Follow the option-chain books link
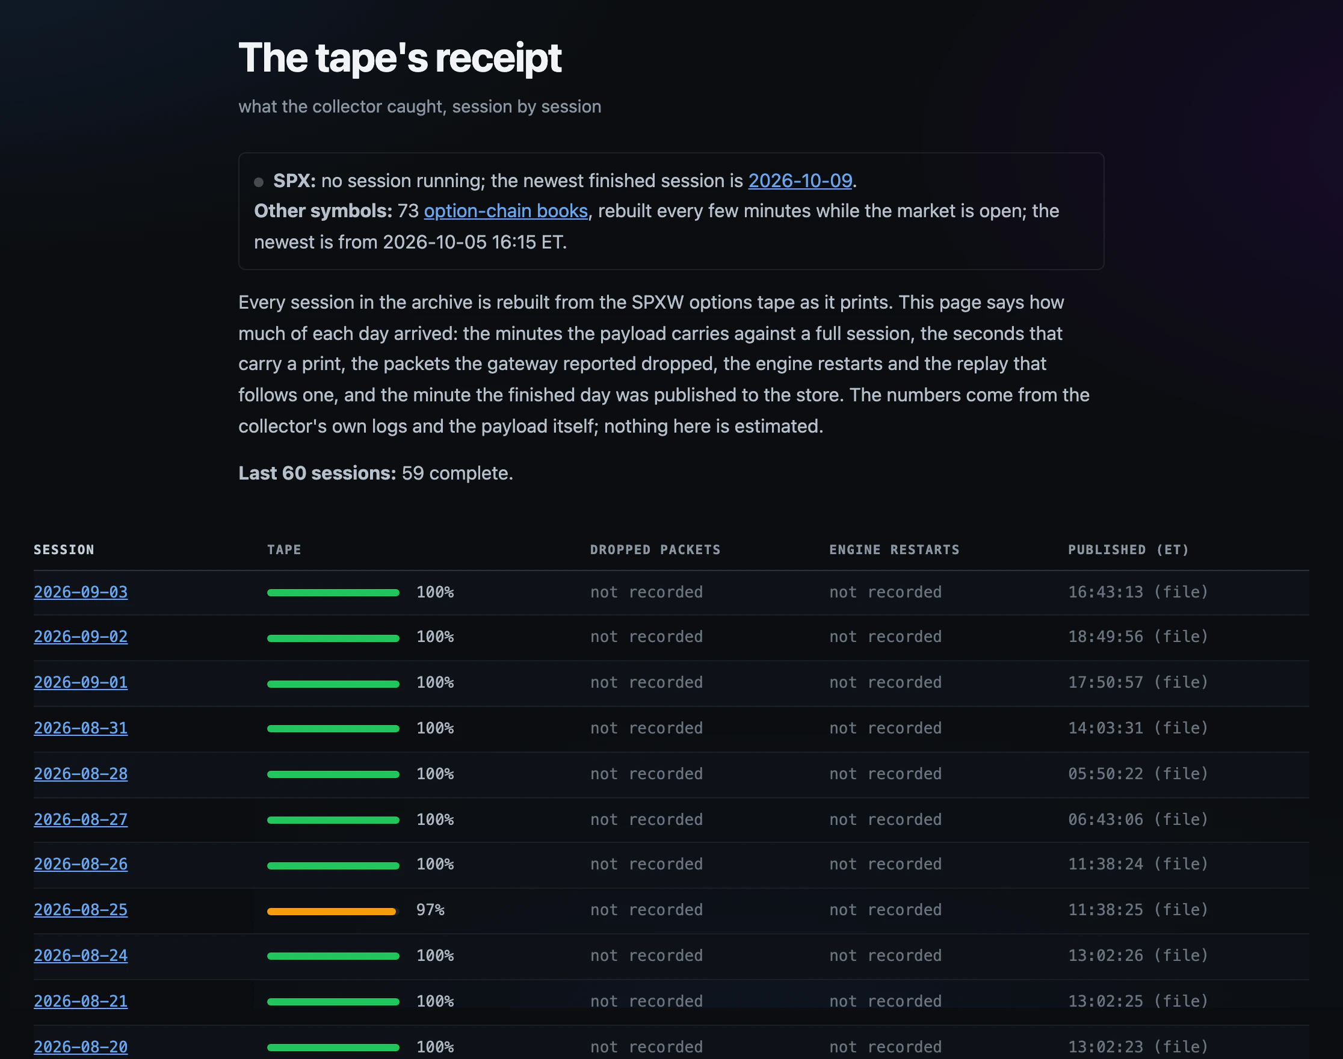Image resolution: width=1343 pixels, height=1059 pixels. (x=505, y=211)
